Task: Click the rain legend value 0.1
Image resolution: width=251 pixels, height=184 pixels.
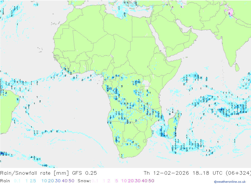Action: [x=17, y=181]
